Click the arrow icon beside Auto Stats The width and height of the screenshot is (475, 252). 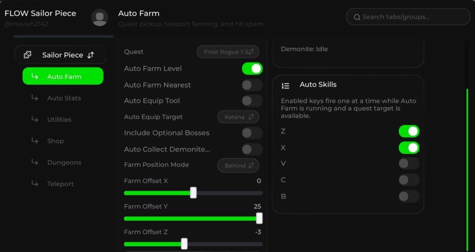click(x=35, y=98)
